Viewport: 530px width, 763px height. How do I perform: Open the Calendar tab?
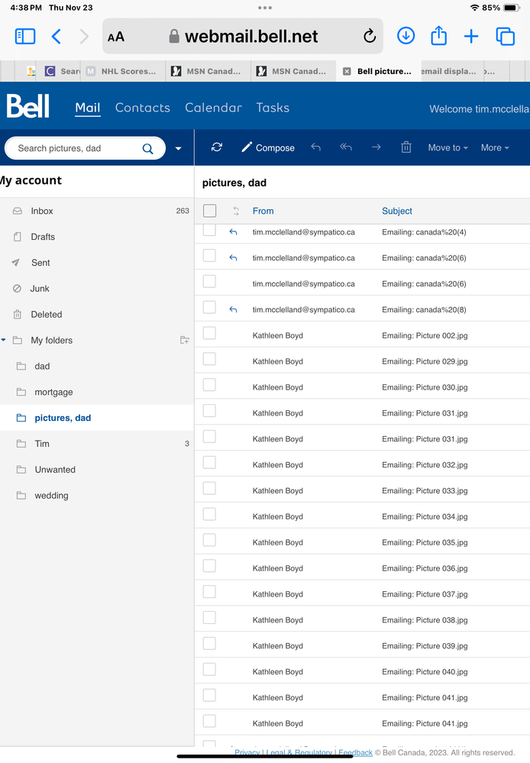(x=213, y=108)
